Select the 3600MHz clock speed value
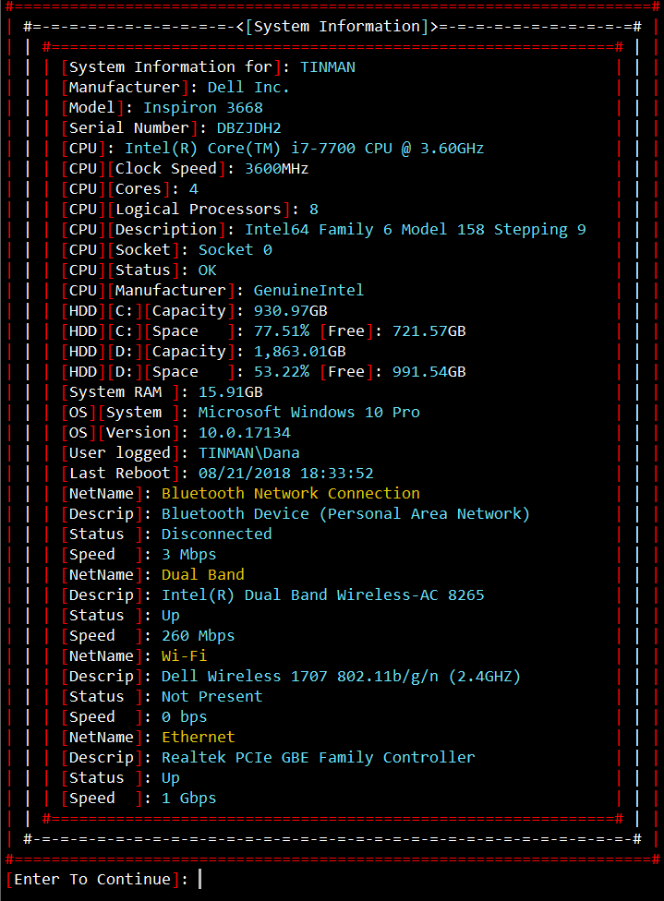Viewport: 664px width, 901px height. [x=277, y=169]
